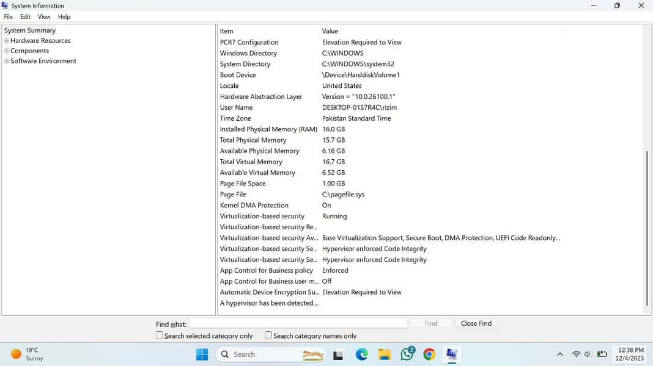Expand the Components tree node
This screenshot has width=653, height=366.
(x=7, y=51)
